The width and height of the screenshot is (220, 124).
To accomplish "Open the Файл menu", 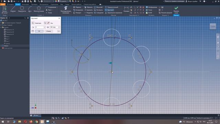I will pyautogui.click(x=3, y=4).
